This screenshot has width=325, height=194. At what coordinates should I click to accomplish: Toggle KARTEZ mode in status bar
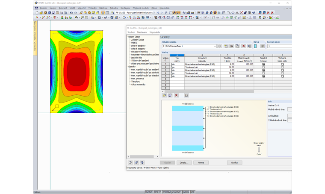pos(166,192)
